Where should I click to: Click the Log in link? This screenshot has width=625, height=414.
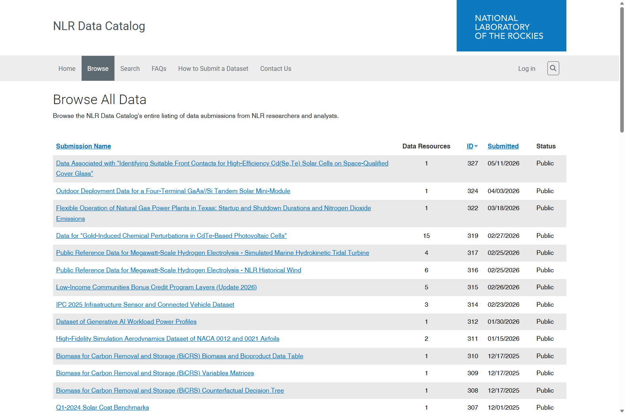point(527,68)
